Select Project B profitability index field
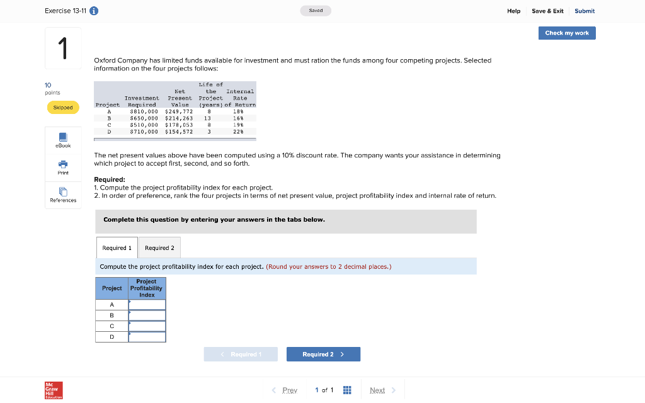645x403 pixels. pos(147,315)
